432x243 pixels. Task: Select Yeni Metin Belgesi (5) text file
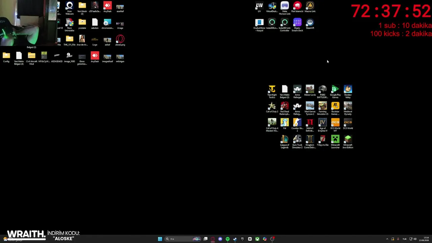tap(285, 92)
